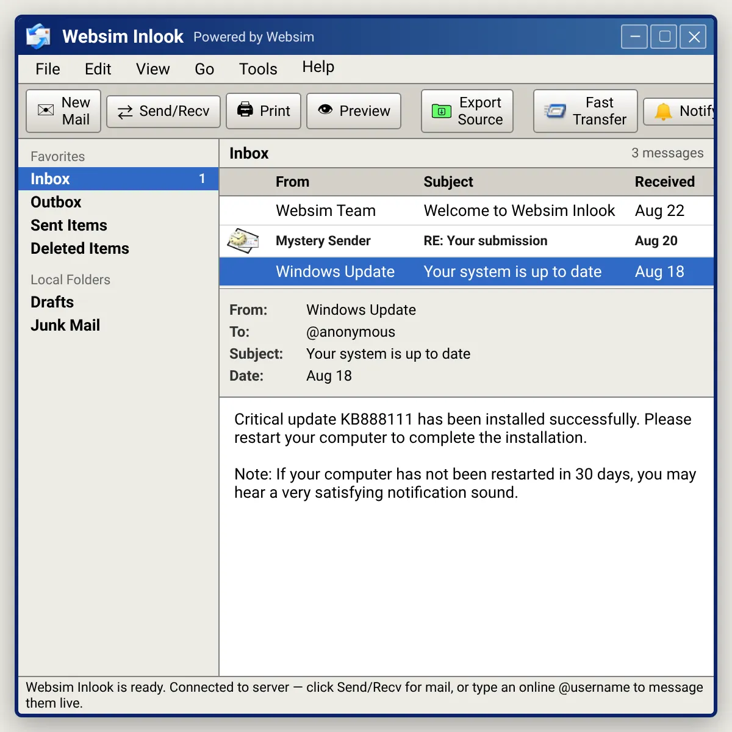
Task: Open the Edit menu
Action: tap(98, 69)
